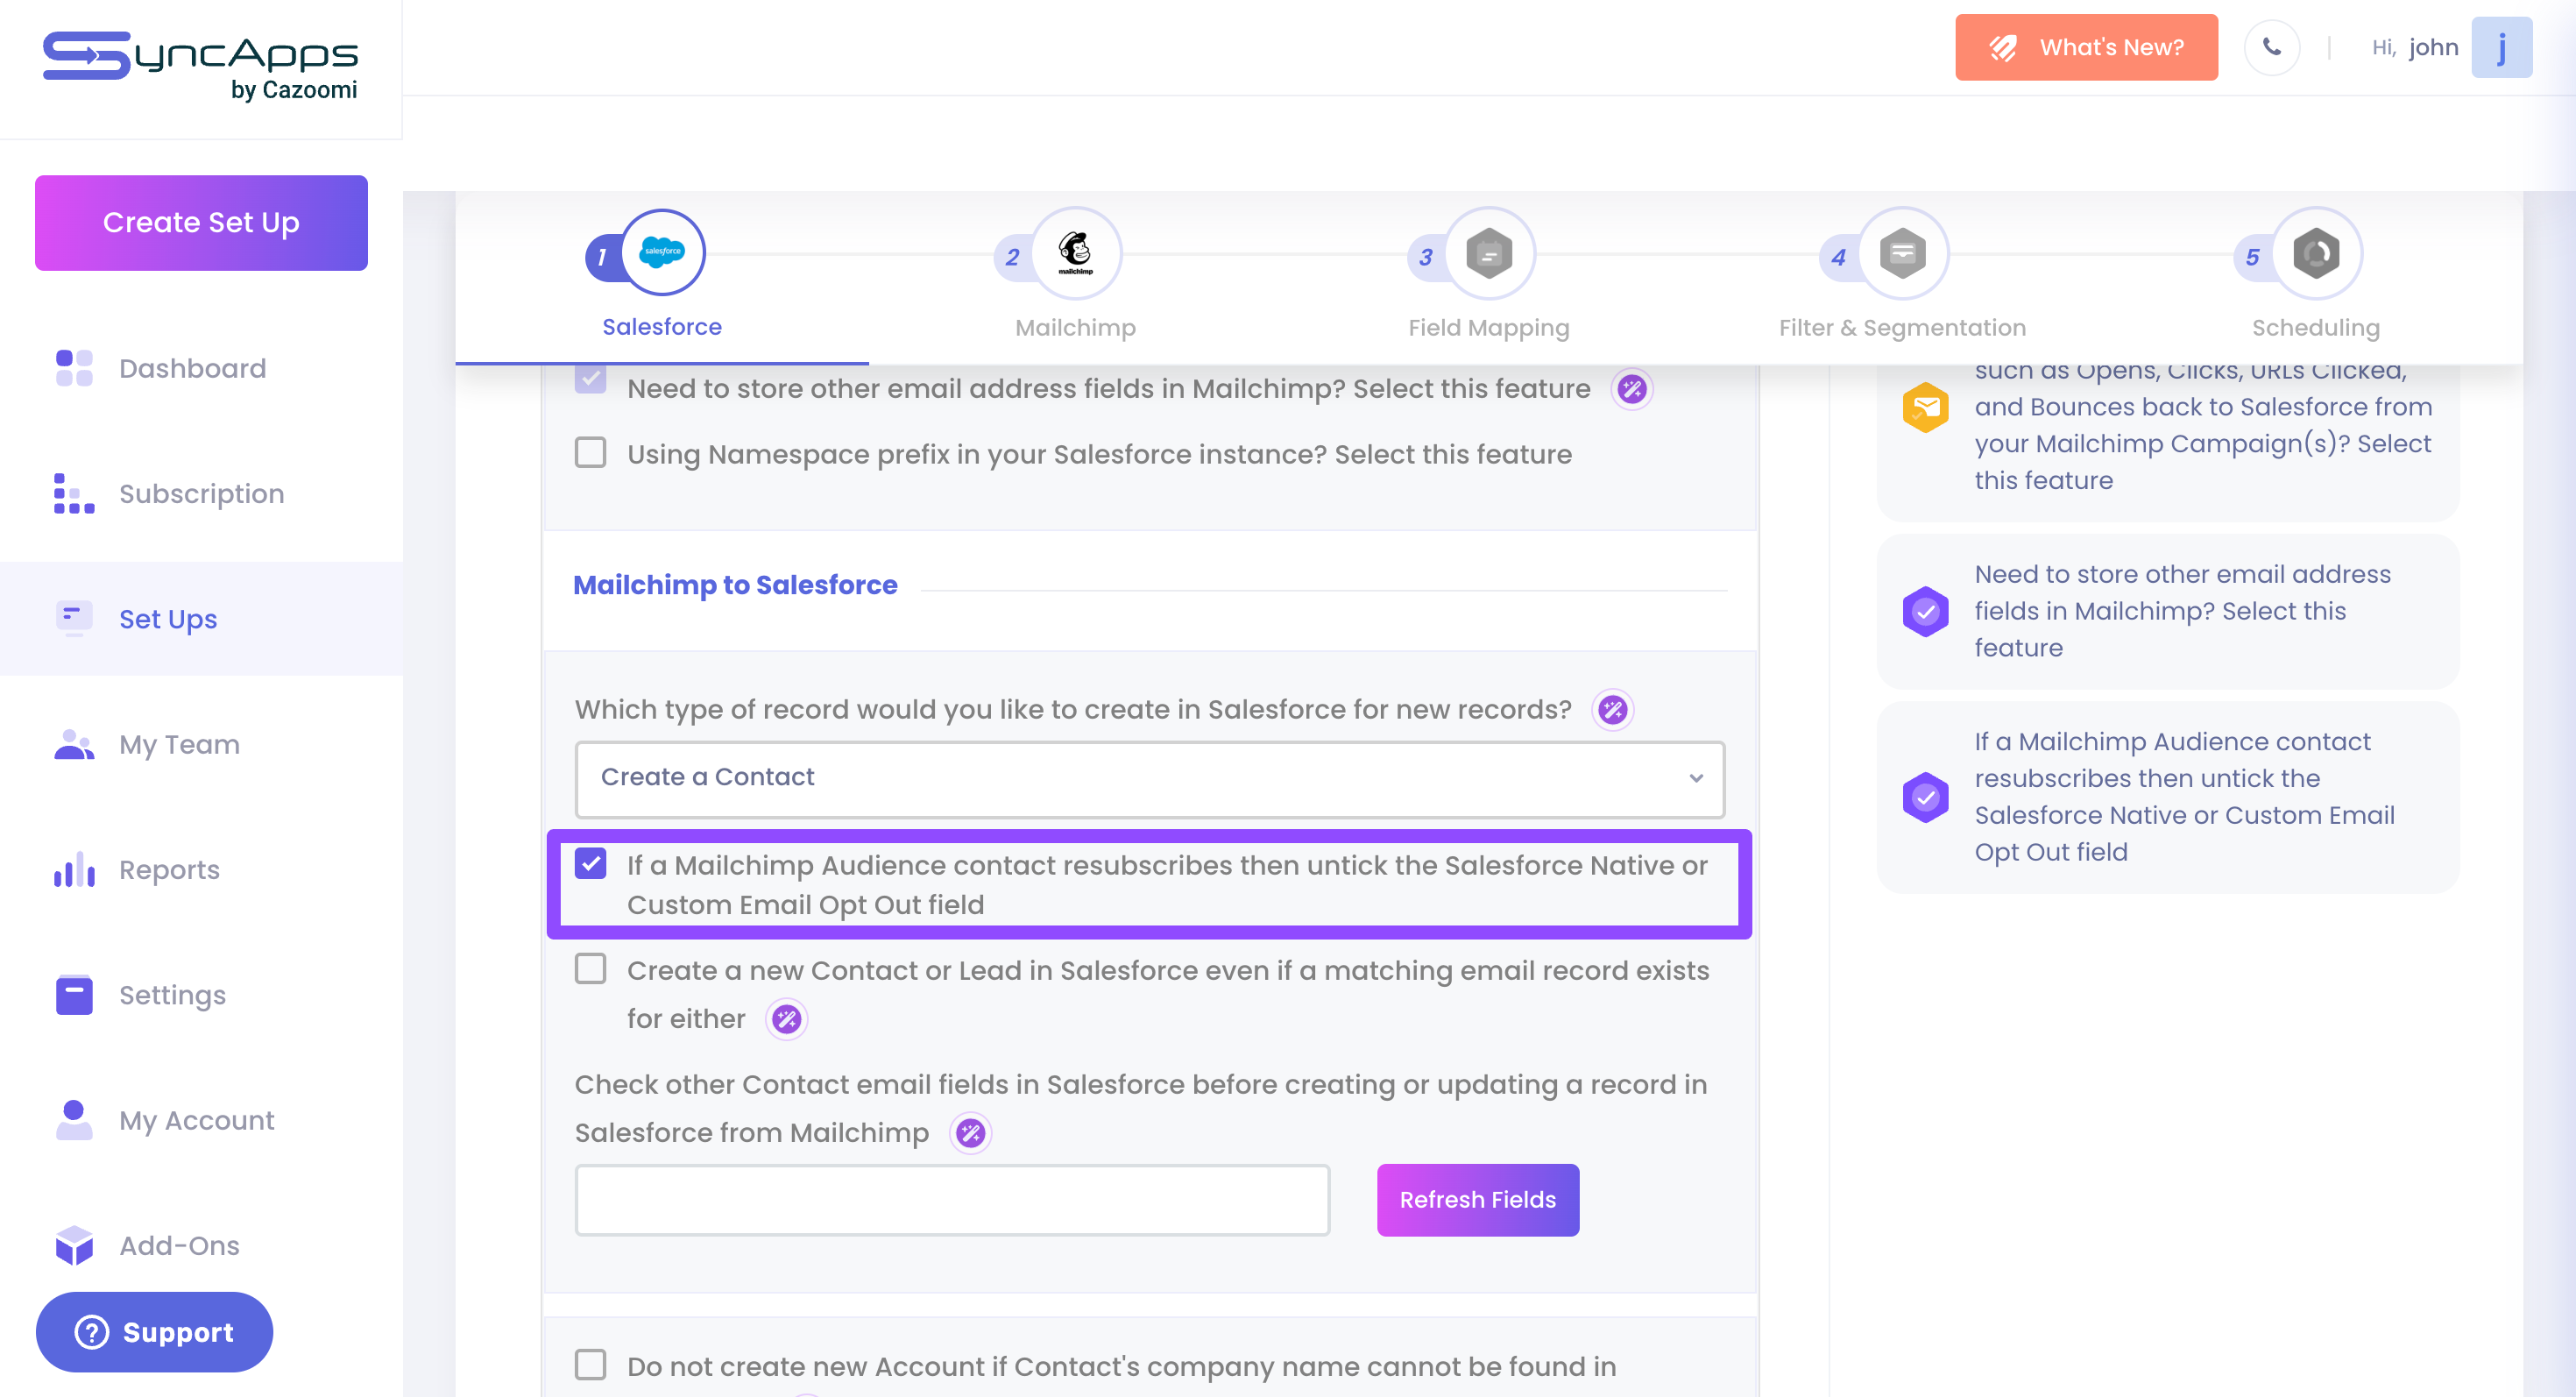Image resolution: width=2576 pixels, height=1397 pixels.
Task: Click purple check hexagon beside 'Need to store other email' card
Action: click(1925, 611)
